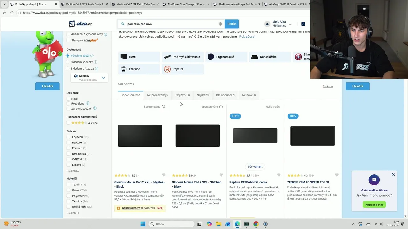Click the magnifier icon in search box
This screenshot has width=408, height=229.
122,24
